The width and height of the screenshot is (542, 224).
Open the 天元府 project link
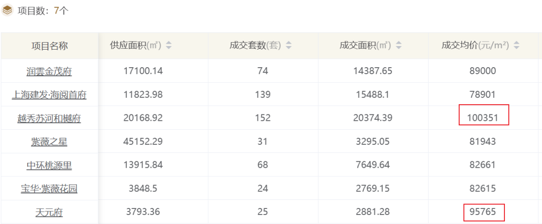pos(49,212)
